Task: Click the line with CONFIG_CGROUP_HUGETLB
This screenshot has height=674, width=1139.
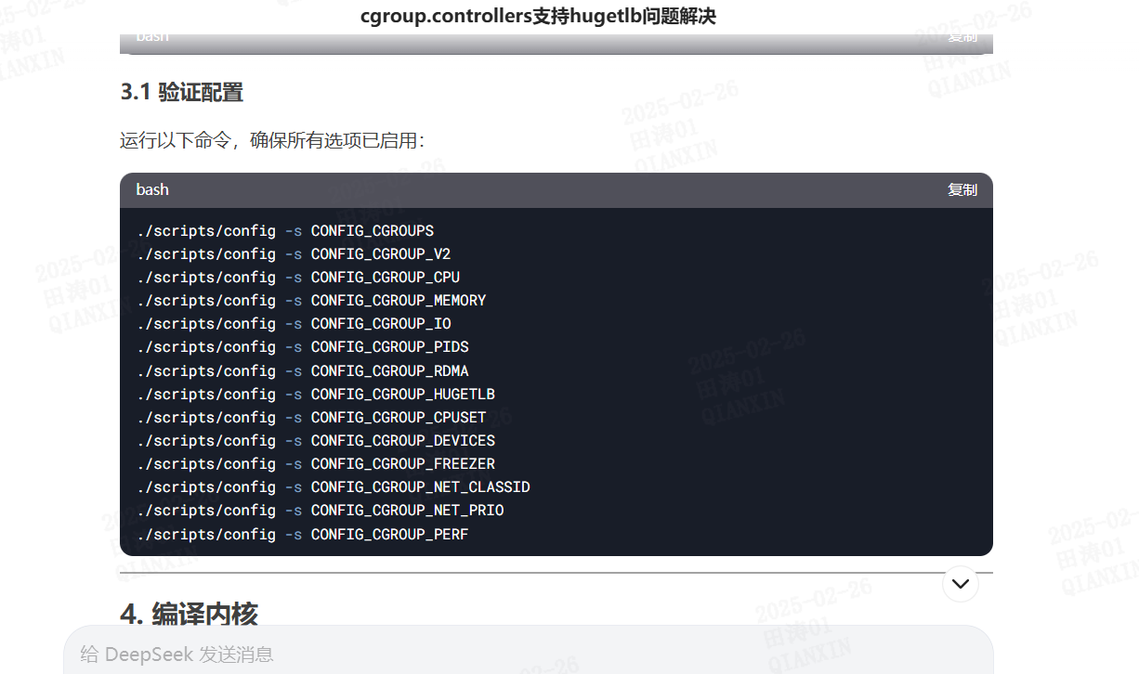Action: pyautogui.click(x=316, y=394)
